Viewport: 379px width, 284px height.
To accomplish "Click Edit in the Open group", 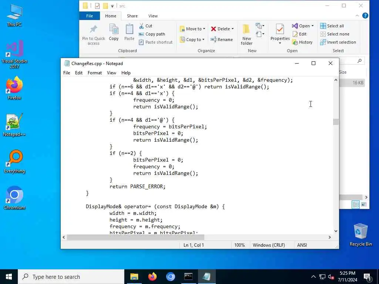I will click(299, 34).
